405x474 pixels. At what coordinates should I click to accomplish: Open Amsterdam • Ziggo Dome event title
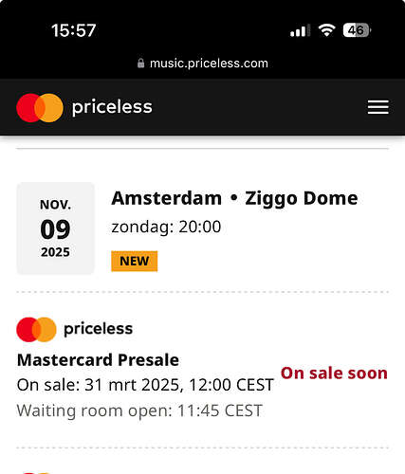[x=234, y=198]
